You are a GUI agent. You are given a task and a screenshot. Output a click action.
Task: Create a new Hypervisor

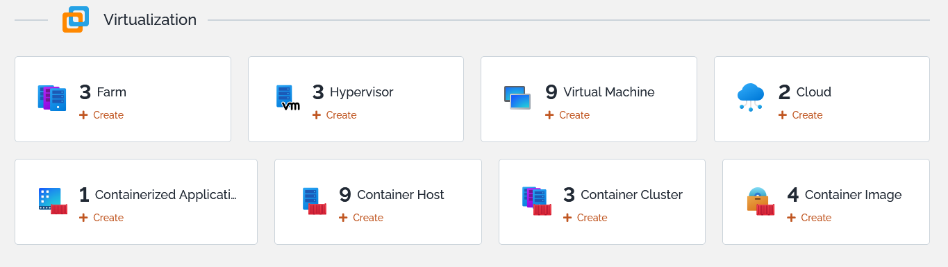tap(335, 115)
